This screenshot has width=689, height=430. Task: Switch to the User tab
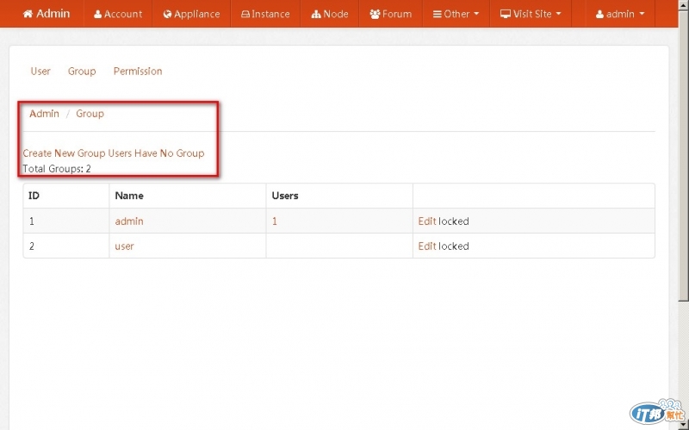(x=40, y=72)
